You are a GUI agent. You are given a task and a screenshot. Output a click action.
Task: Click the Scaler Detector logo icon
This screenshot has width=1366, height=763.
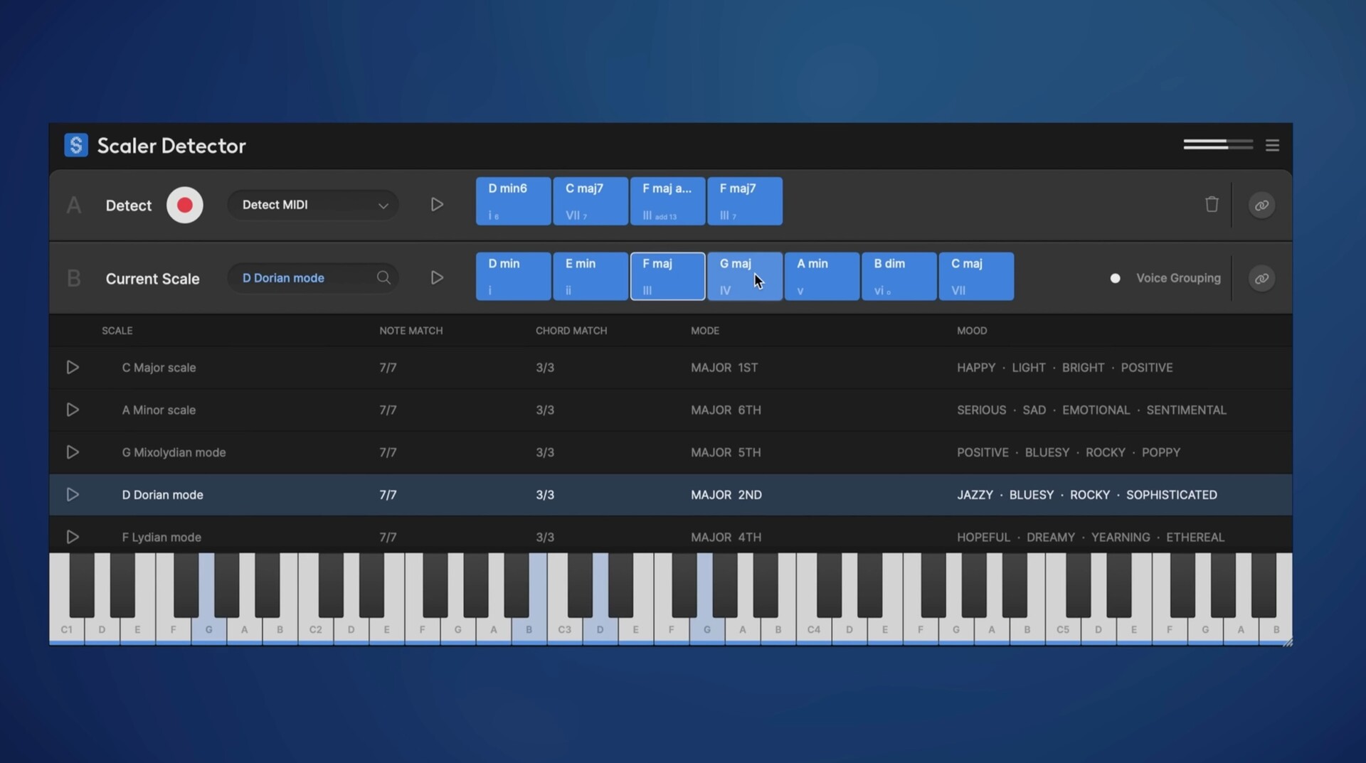(76, 146)
